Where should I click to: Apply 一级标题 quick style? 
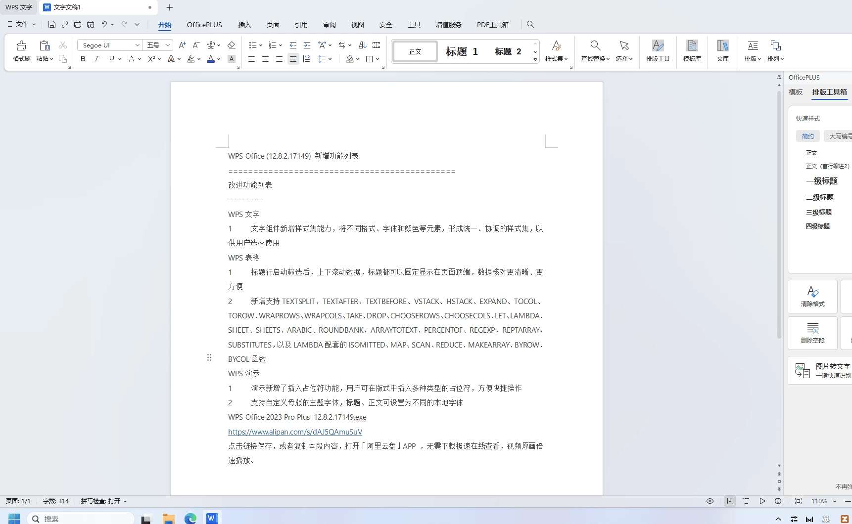(821, 181)
